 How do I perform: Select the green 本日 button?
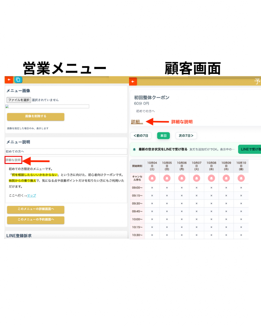click(x=163, y=136)
